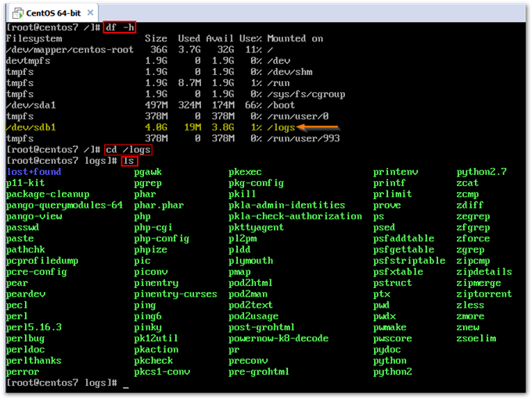532x399 pixels.
Task: Click the powernow-k8-decode file name
Action: tap(279, 338)
